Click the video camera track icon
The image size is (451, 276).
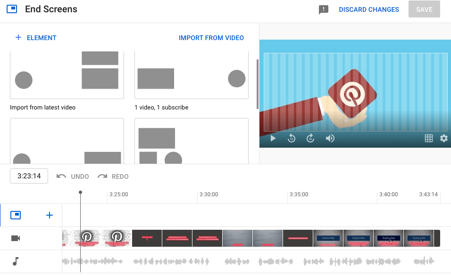pyautogui.click(x=16, y=238)
